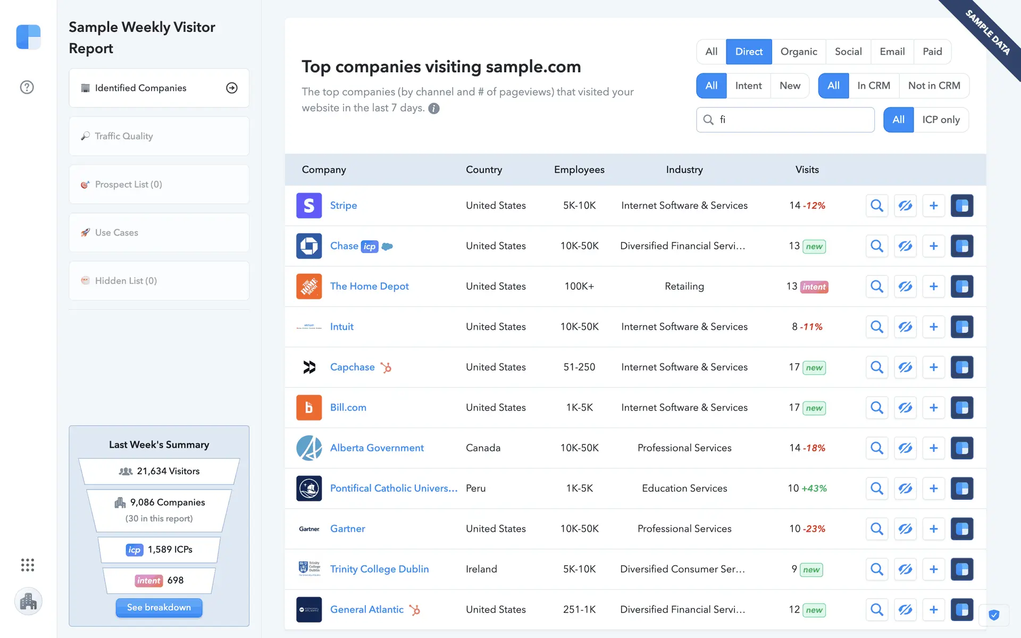This screenshot has height=638, width=1021.
Task: Click the company search input field
Action: (792, 120)
